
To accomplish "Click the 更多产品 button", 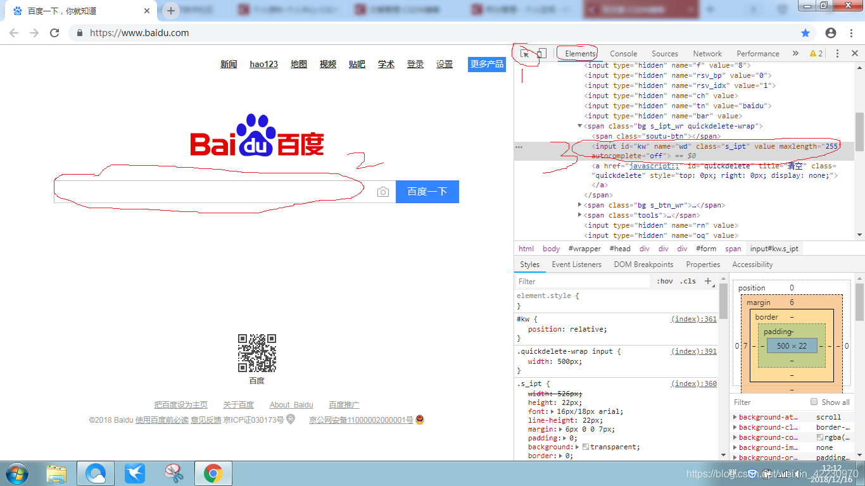I will (x=487, y=64).
